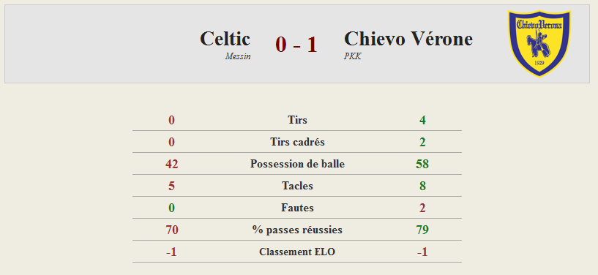This screenshot has height=275, width=598.
Task: Select the Tirs cadrés row label
Action: tap(297, 142)
